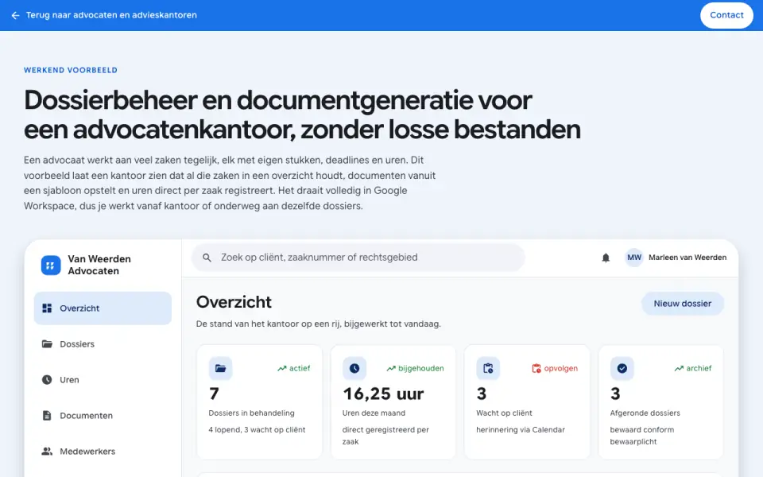Click the trend arrow icon beside 'actief'

281,368
